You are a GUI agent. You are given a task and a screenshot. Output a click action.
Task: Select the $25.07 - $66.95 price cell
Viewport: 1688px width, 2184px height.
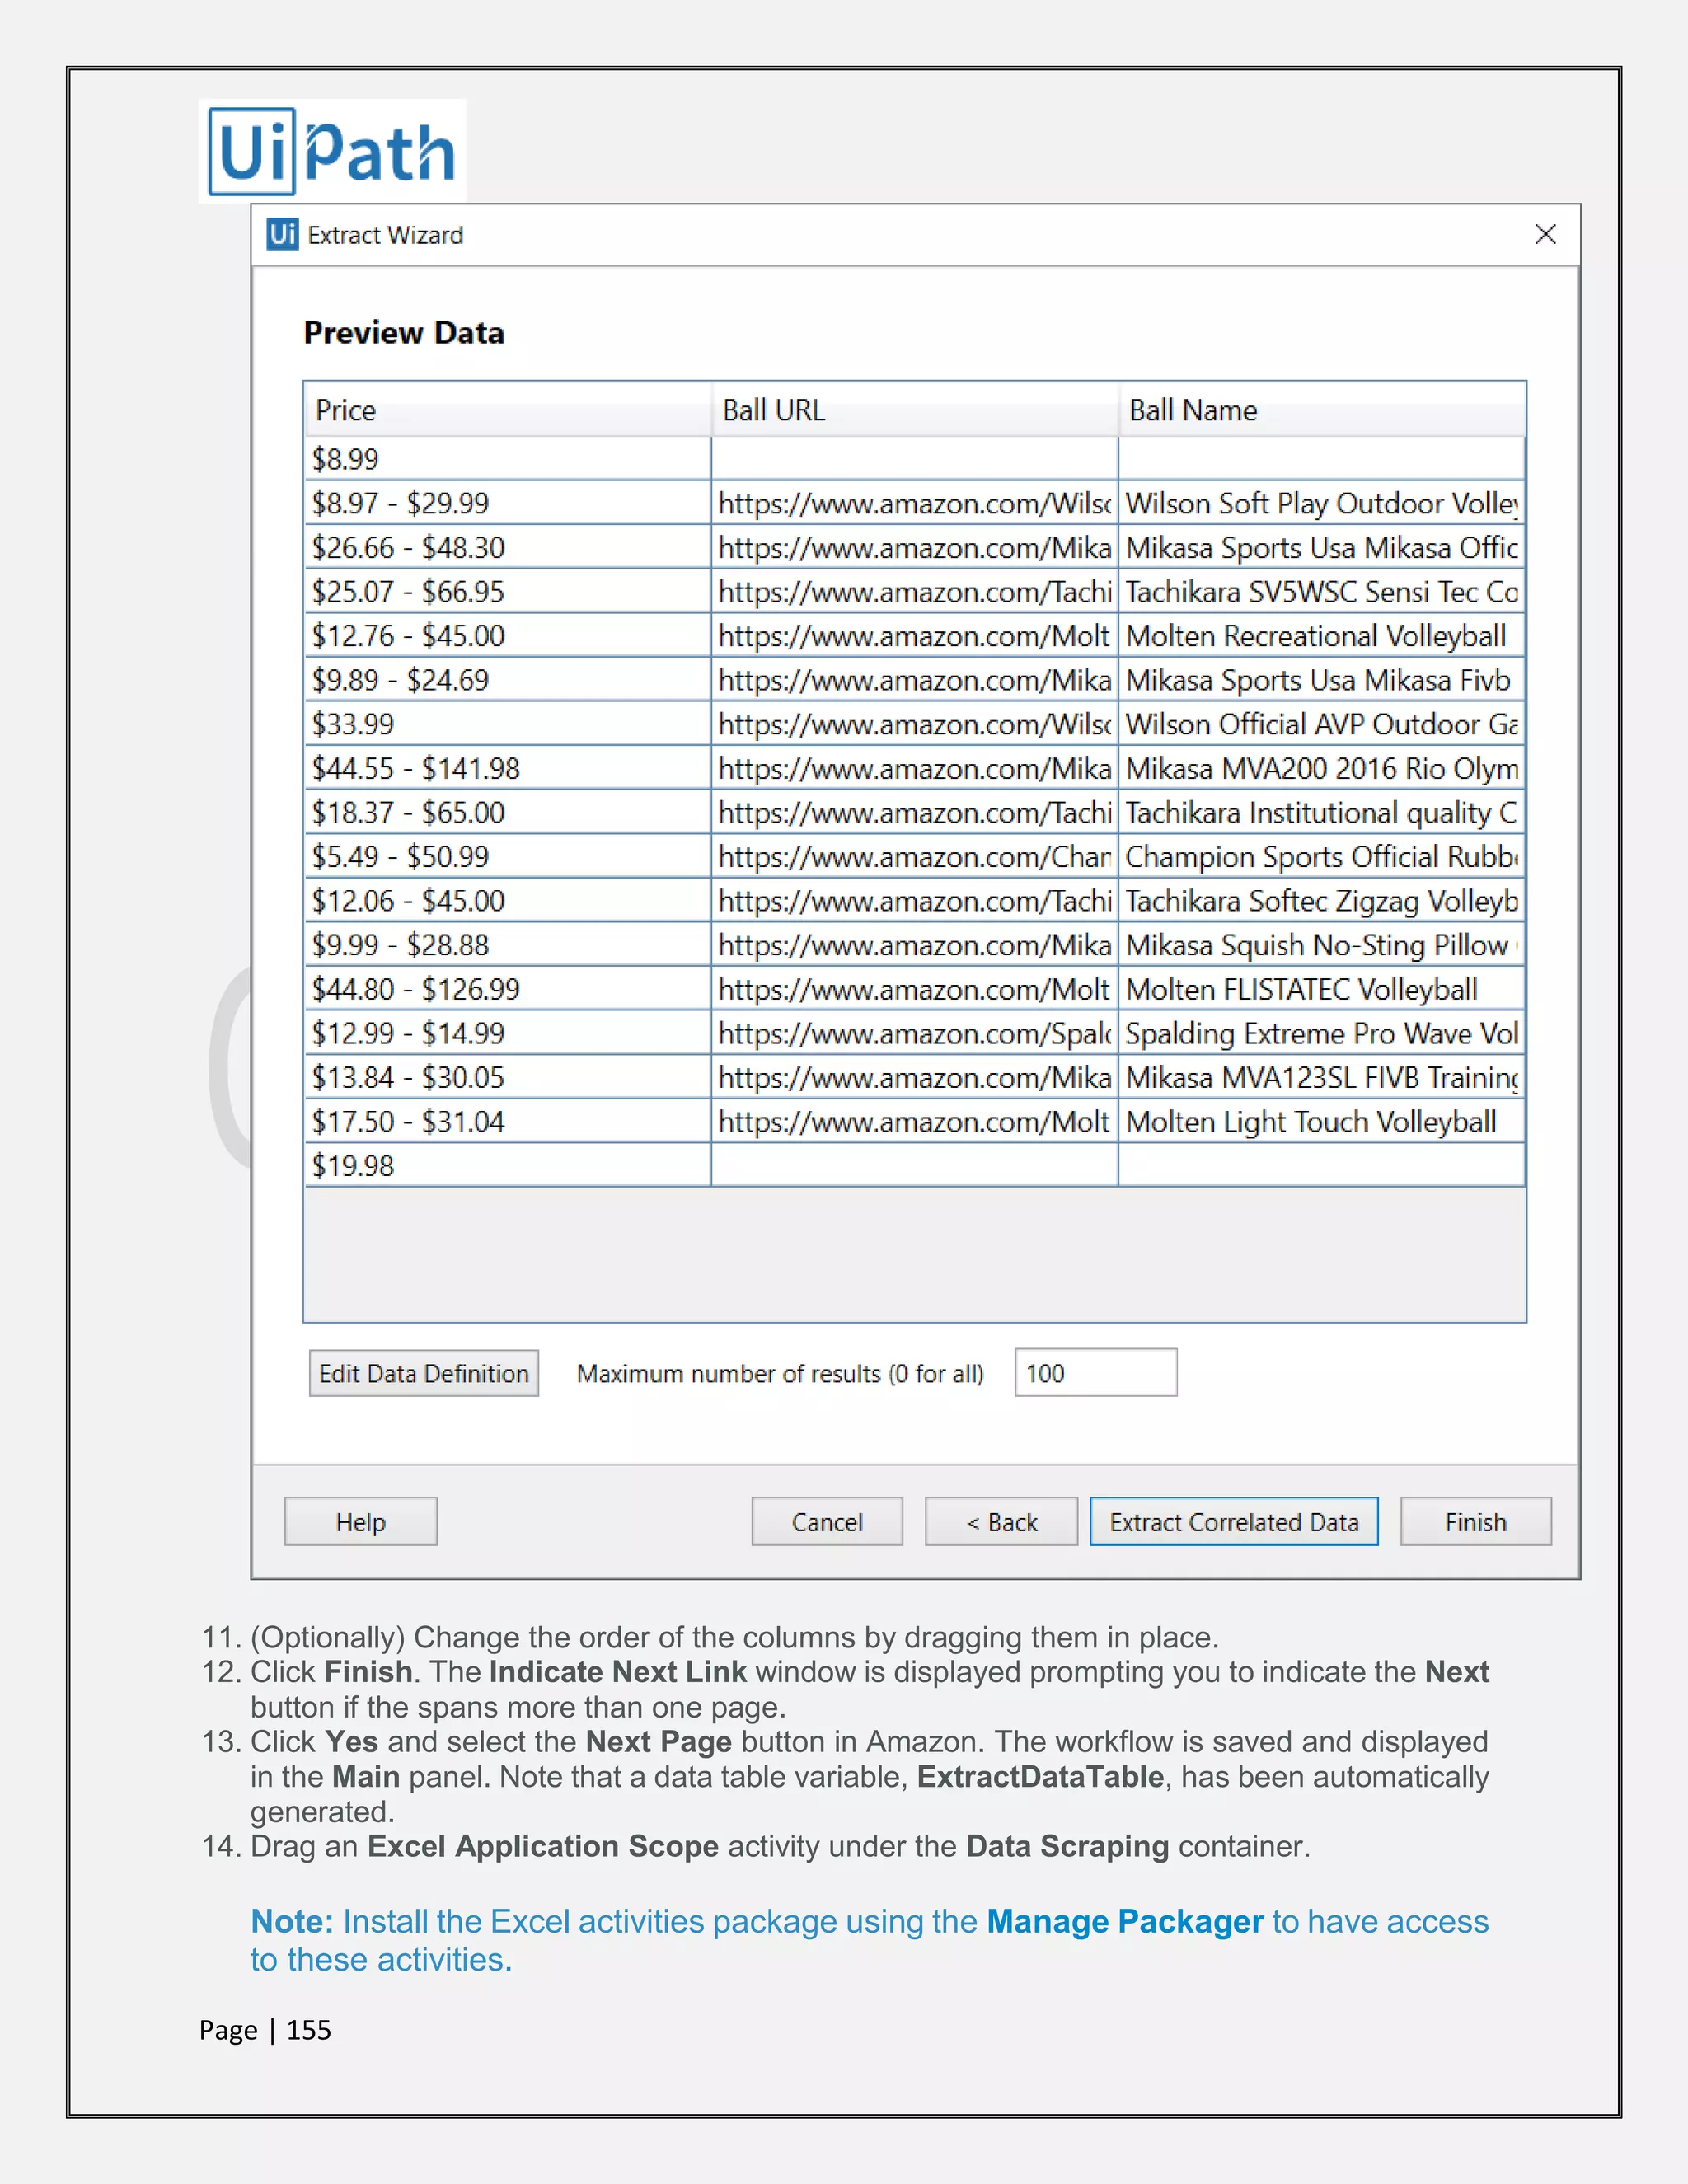click(508, 591)
